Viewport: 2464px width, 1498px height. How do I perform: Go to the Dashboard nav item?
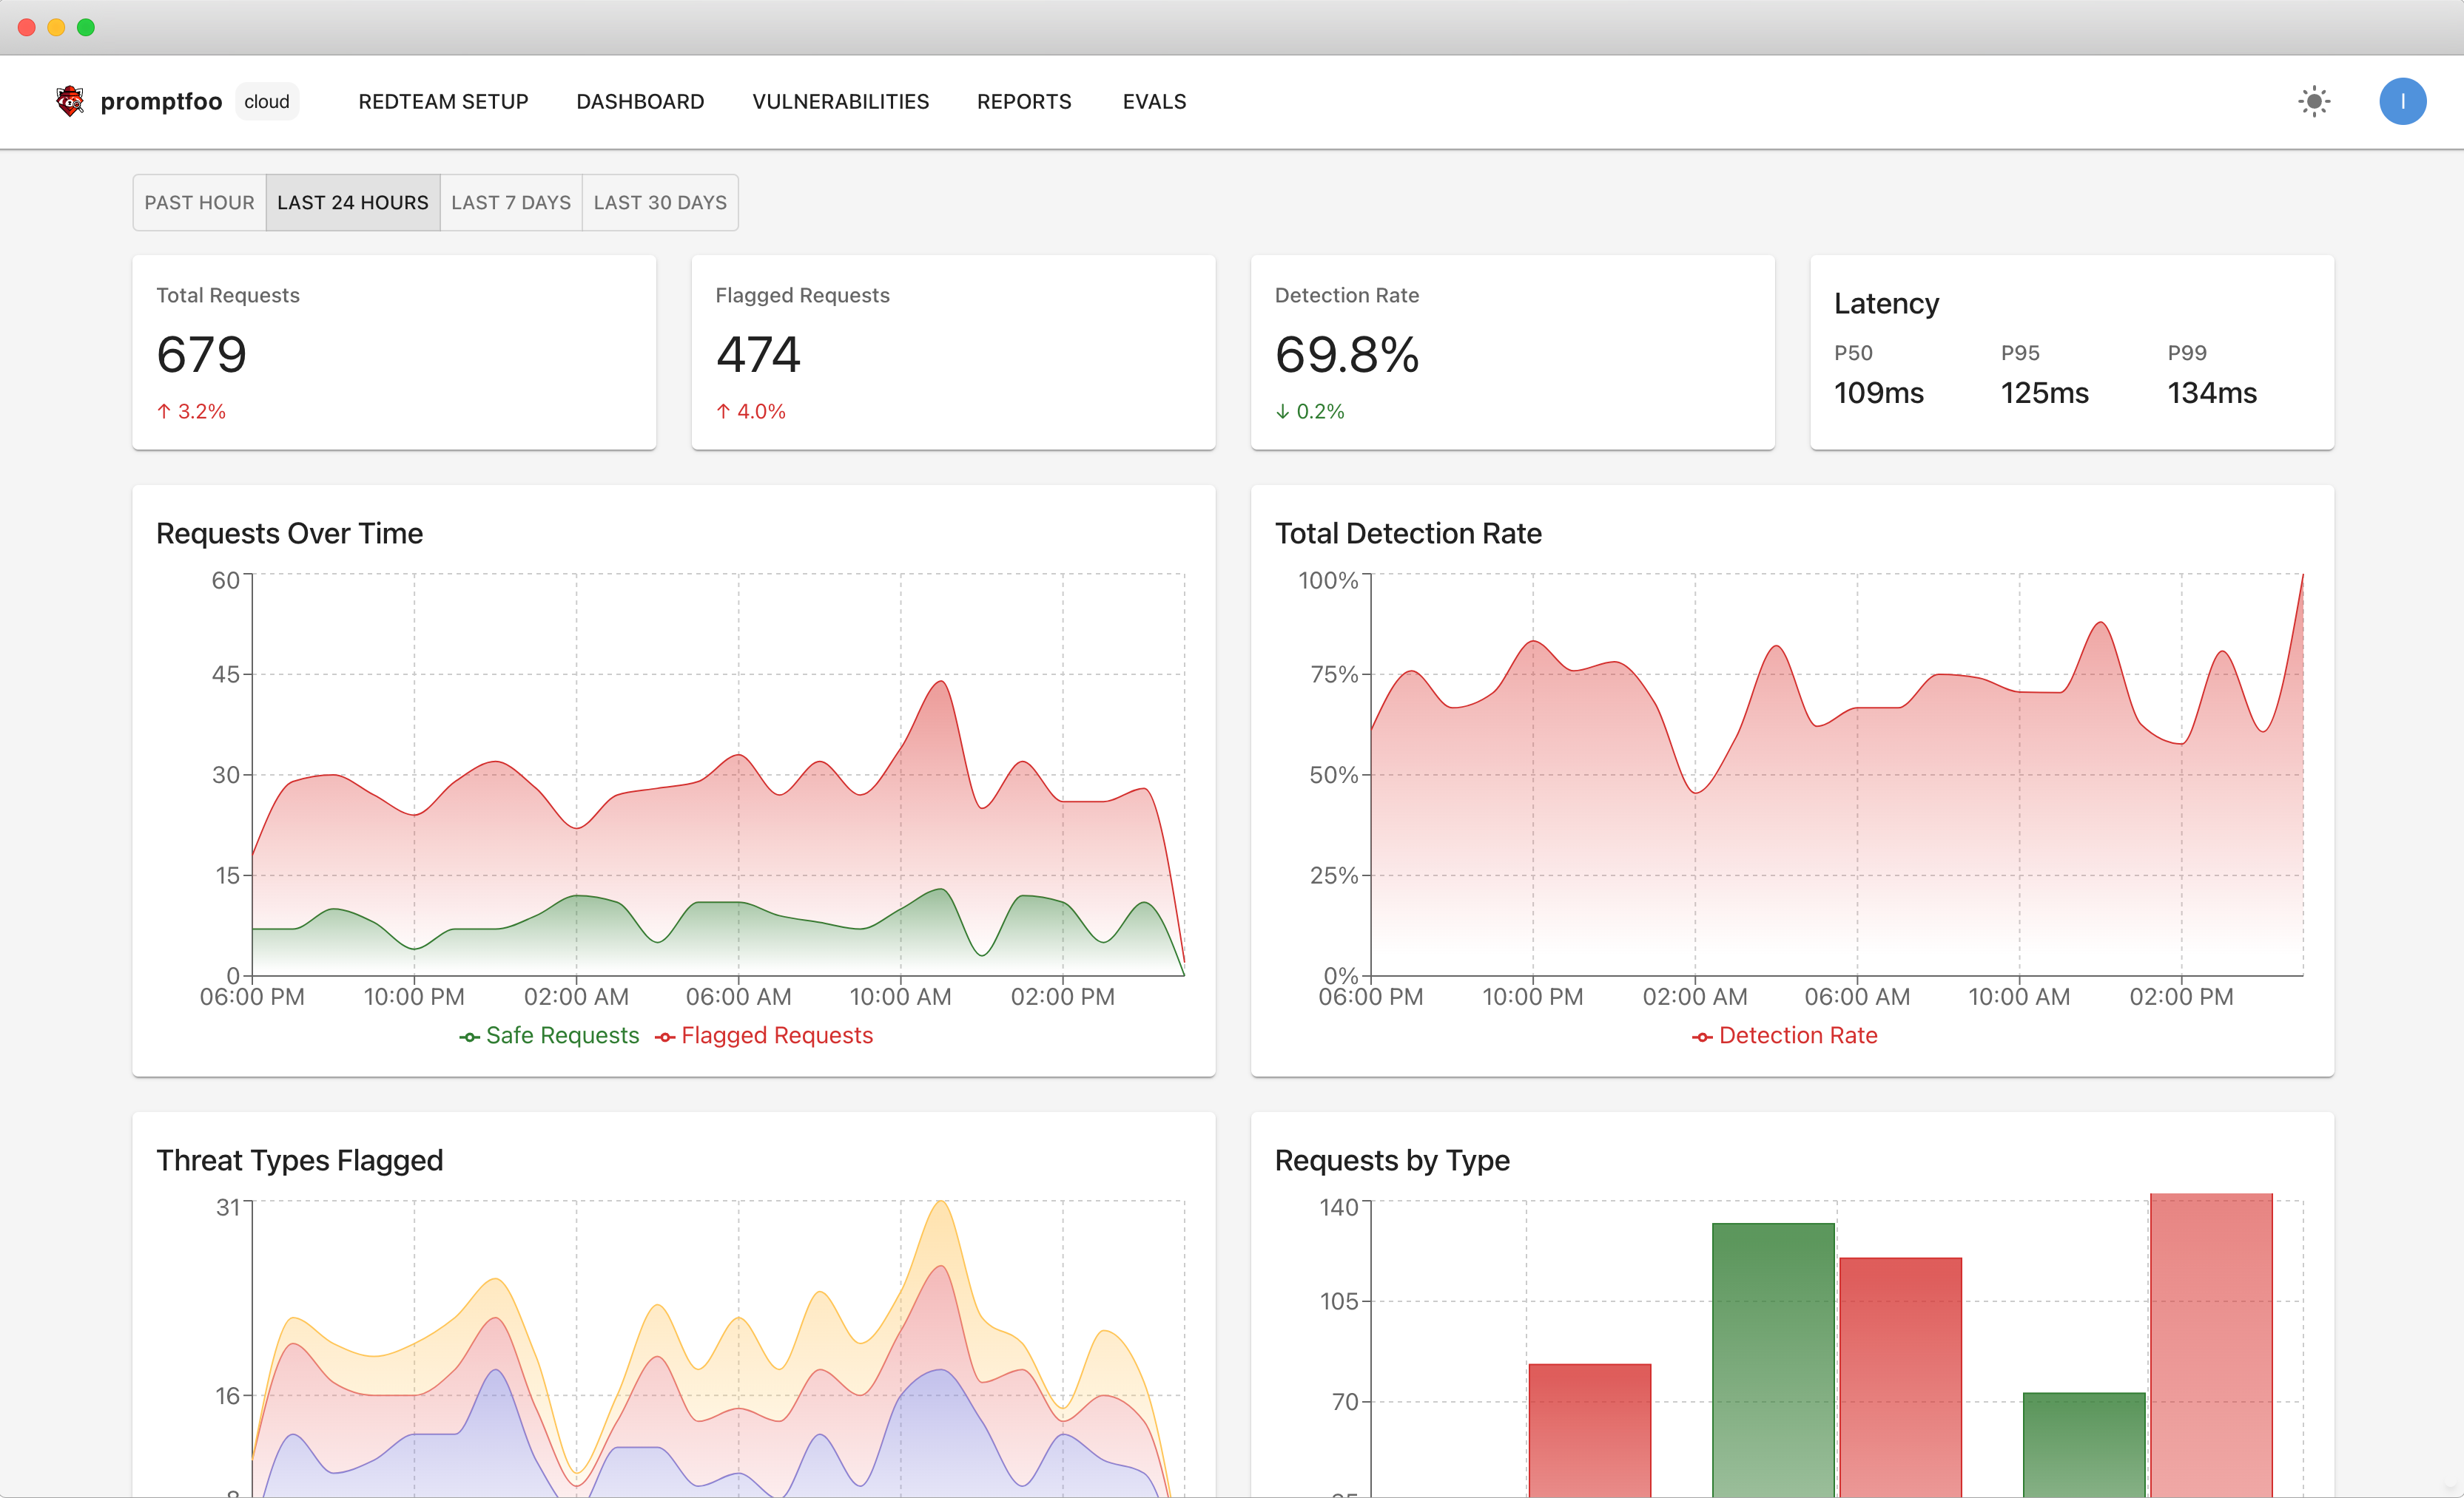pyautogui.click(x=640, y=101)
